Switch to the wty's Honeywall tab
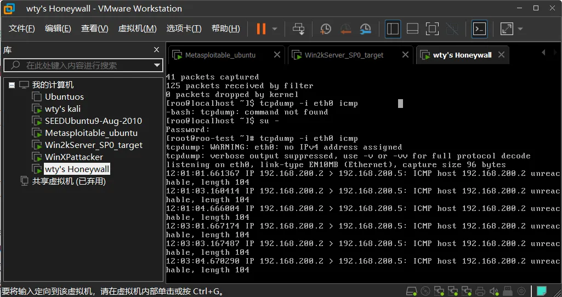Viewport: 562px width, 297px height. tap(462, 55)
